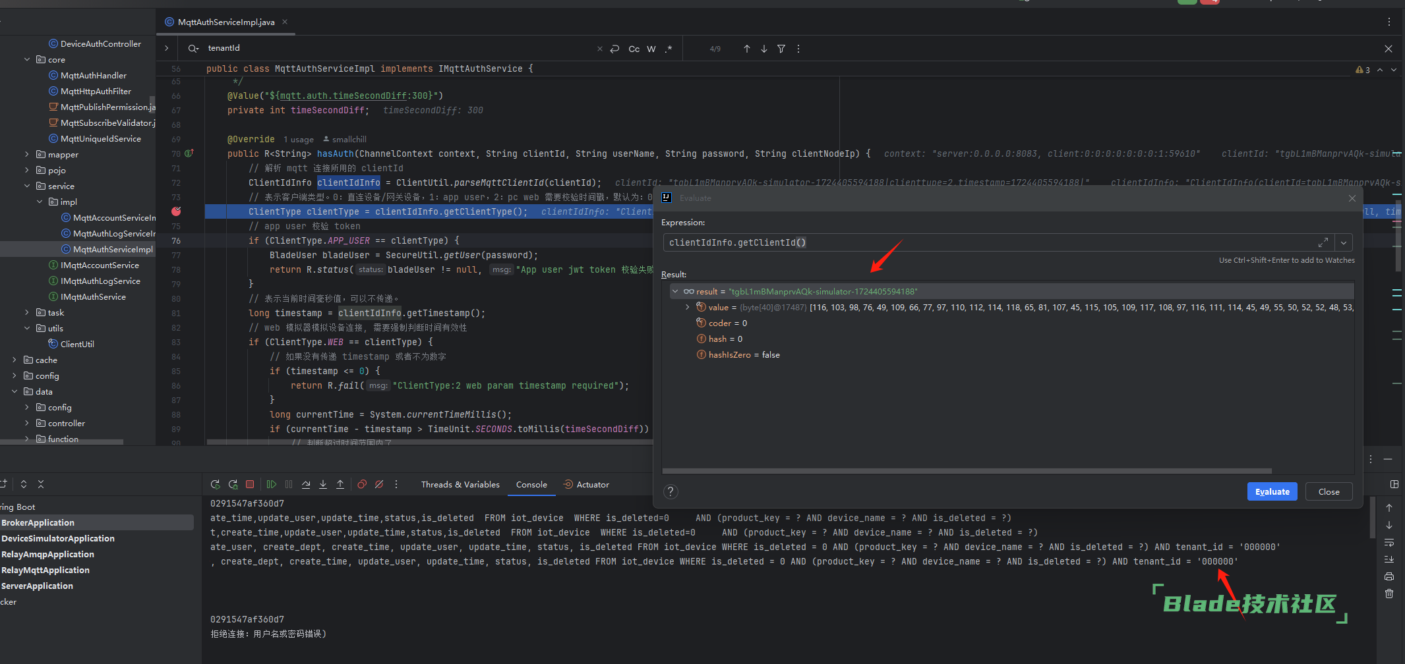Click the Evaluate button
Image resolution: width=1405 pixels, height=664 pixels.
[x=1272, y=491]
